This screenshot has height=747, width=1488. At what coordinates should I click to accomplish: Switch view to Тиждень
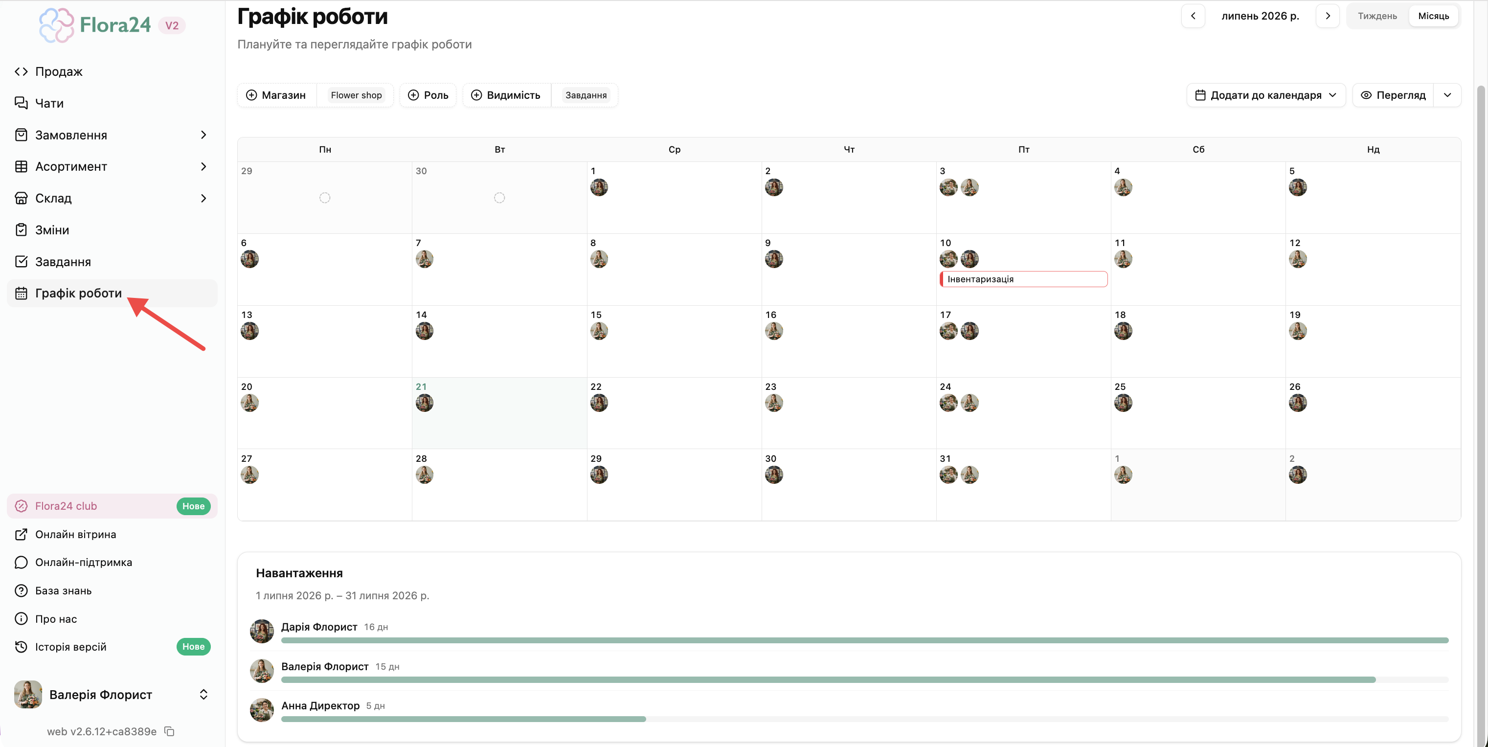click(x=1377, y=16)
